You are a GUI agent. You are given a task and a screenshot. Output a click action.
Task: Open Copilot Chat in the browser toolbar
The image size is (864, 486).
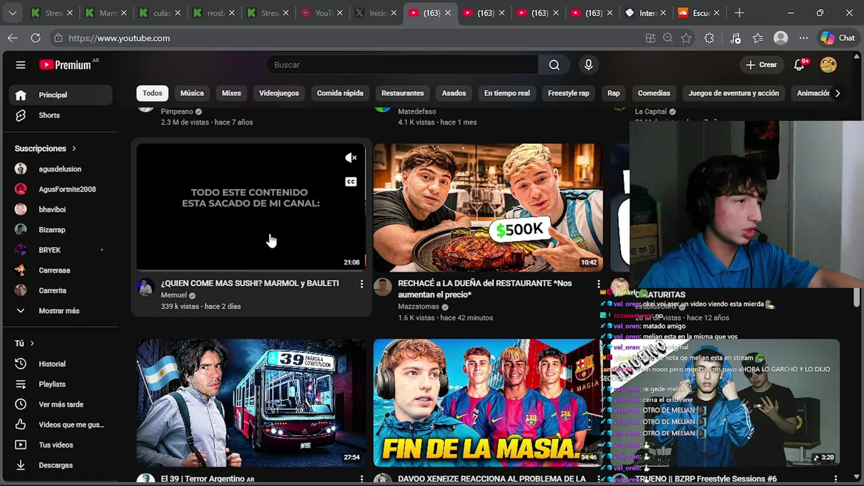tap(838, 38)
